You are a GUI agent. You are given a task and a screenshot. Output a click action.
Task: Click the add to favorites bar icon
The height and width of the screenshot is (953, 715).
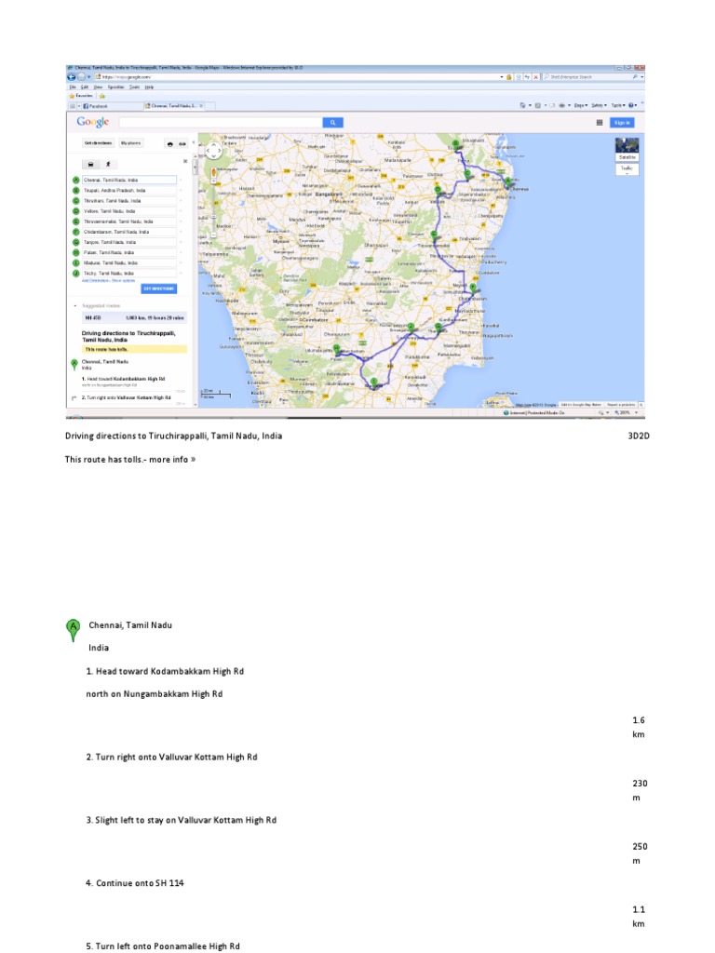[102, 96]
